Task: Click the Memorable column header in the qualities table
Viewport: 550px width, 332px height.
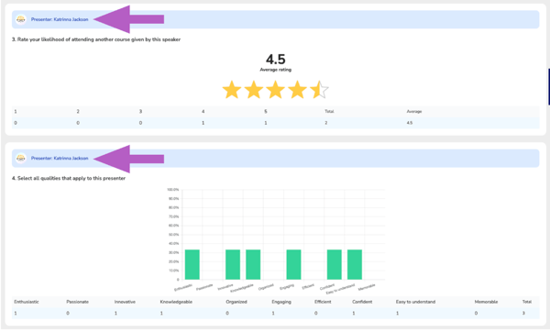Action: 486,302
